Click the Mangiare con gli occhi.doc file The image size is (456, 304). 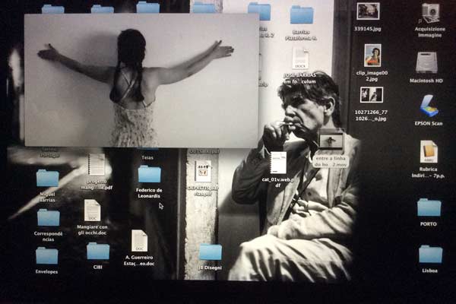click(x=92, y=210)
